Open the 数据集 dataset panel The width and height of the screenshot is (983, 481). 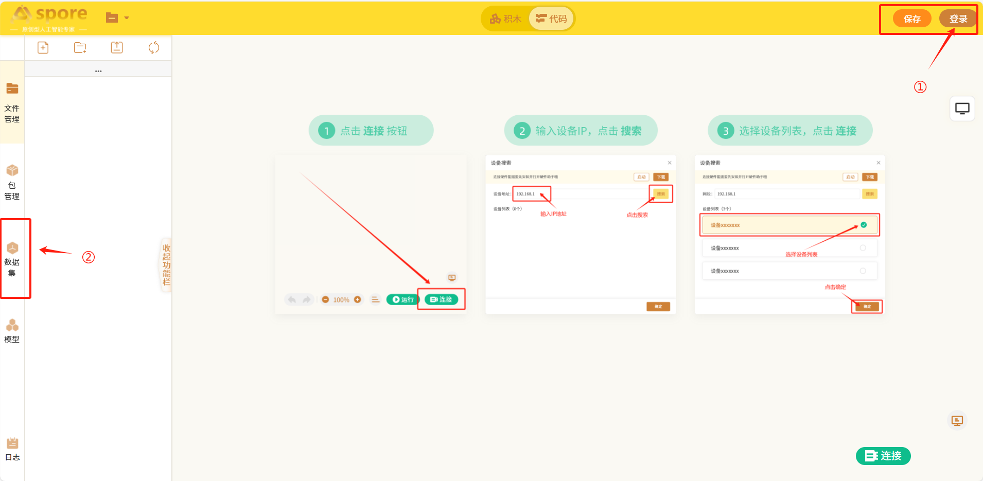pos(12,259)
